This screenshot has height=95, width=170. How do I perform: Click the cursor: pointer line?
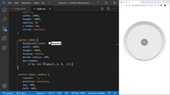click(34, 30)
